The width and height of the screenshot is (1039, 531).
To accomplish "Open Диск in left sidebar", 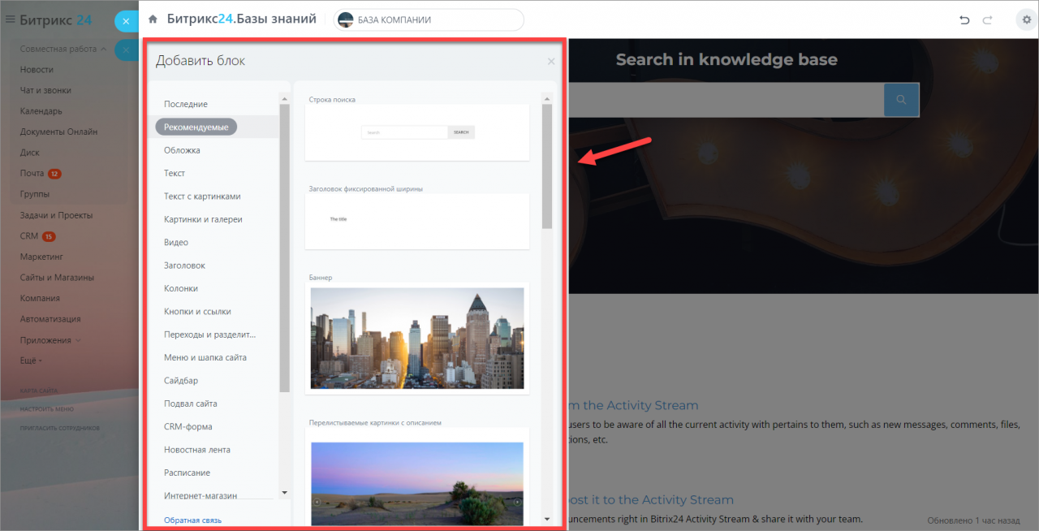I will coord(29,153).
